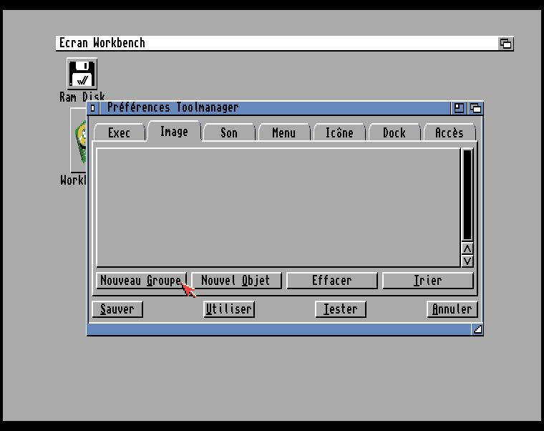Go to the Icône tab
This screenshot has height=431, width=544.
(339, 133)
